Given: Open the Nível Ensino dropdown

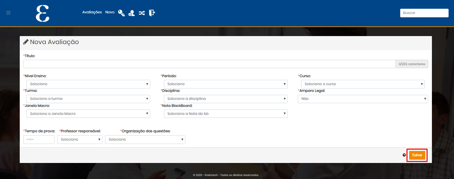Looking at the screenshot, I should pyautogui.click(x=88, y=84).
